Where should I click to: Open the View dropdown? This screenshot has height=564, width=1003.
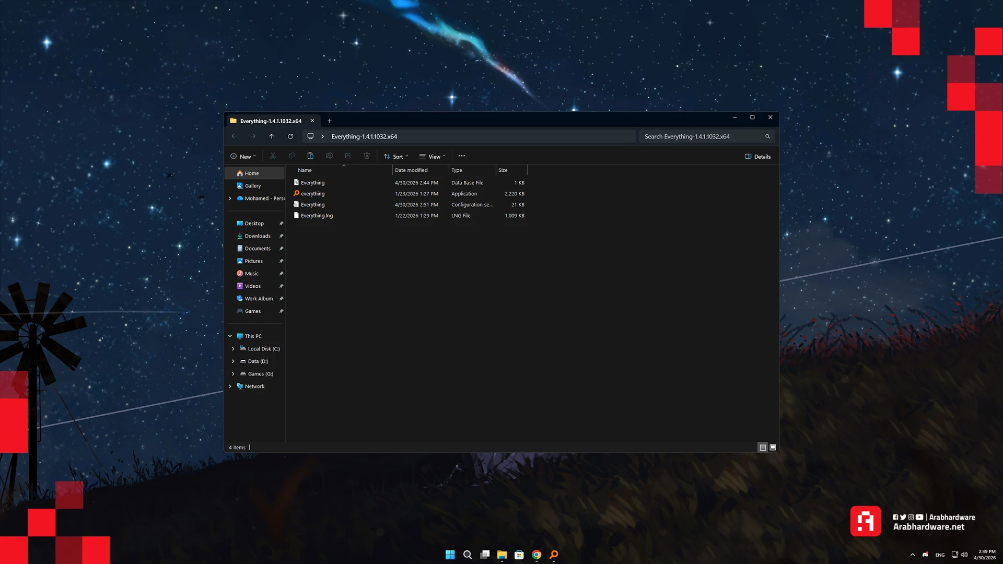433,157
